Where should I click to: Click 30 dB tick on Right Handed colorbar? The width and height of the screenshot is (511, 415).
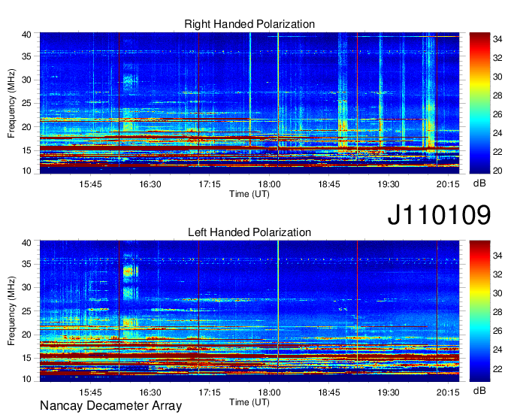[x=497, y=77]
